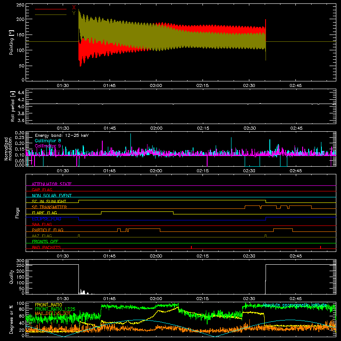Click the 'Collimator 8' legend entry
This screenshot has height=341, width=341.
pyautogui.click(x=48, y=141)
